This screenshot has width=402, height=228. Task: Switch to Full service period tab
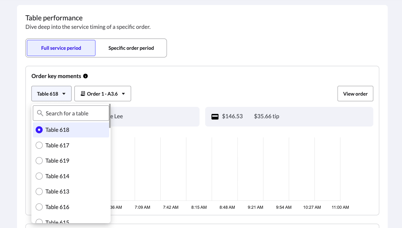(61, 48)
